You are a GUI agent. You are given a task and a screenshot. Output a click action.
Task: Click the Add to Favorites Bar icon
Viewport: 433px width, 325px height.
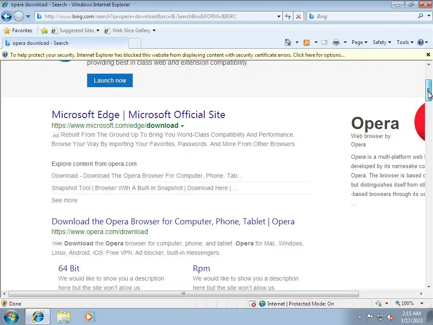(x=44, y=30)
